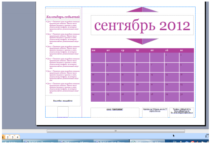210x144 pixels.
Task: Select the downward triangle shape below title
Action: [x=142, y=41]
